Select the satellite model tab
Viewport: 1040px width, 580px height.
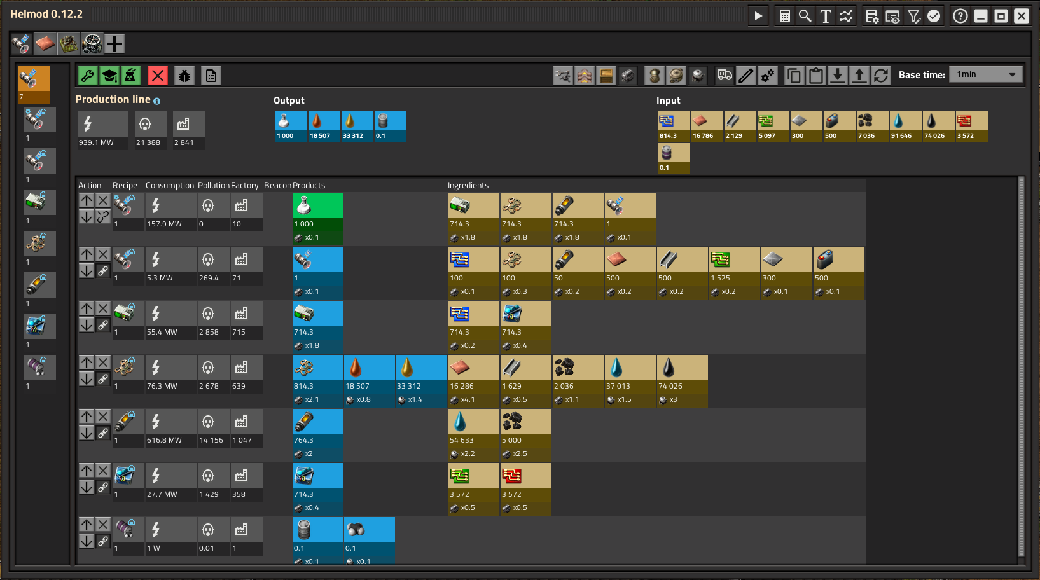click(22, 43)
